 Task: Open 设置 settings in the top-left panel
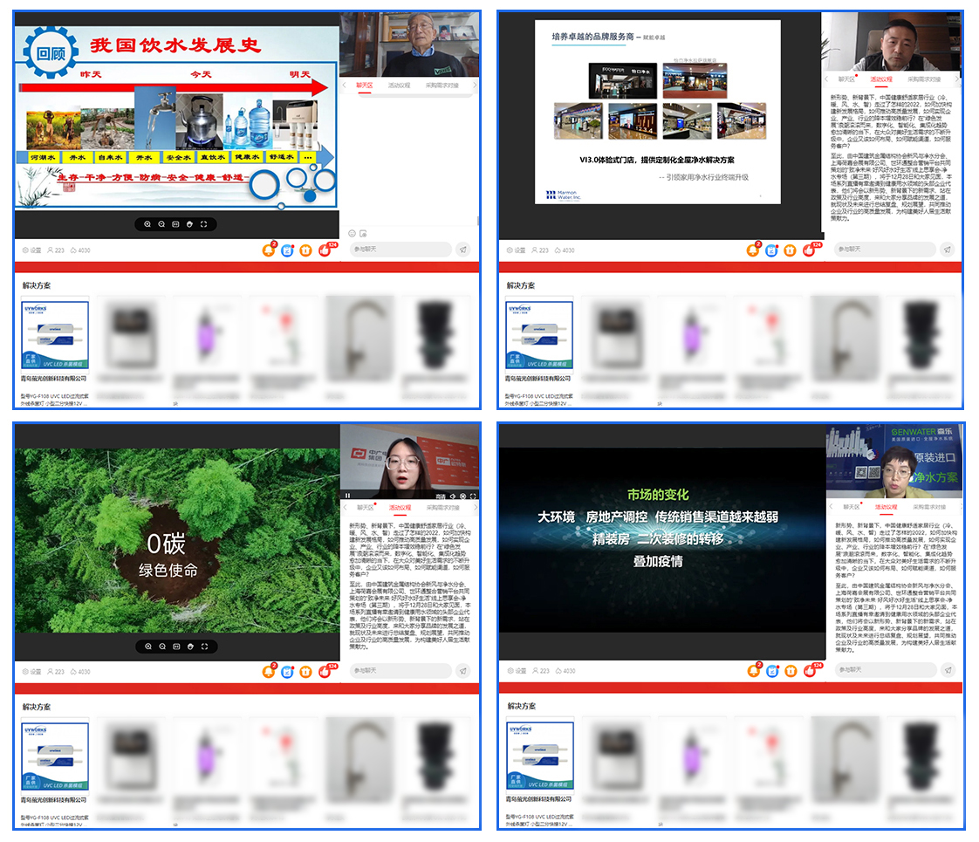[x=32, y=250]
